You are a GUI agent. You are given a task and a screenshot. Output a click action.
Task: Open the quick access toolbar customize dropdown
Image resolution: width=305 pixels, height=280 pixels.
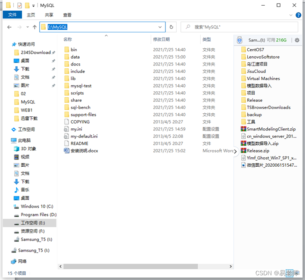34,6
